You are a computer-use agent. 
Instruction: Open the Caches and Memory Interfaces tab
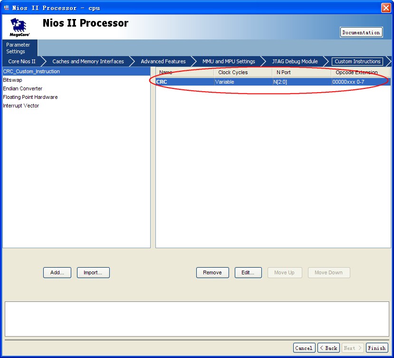[88, 61]
